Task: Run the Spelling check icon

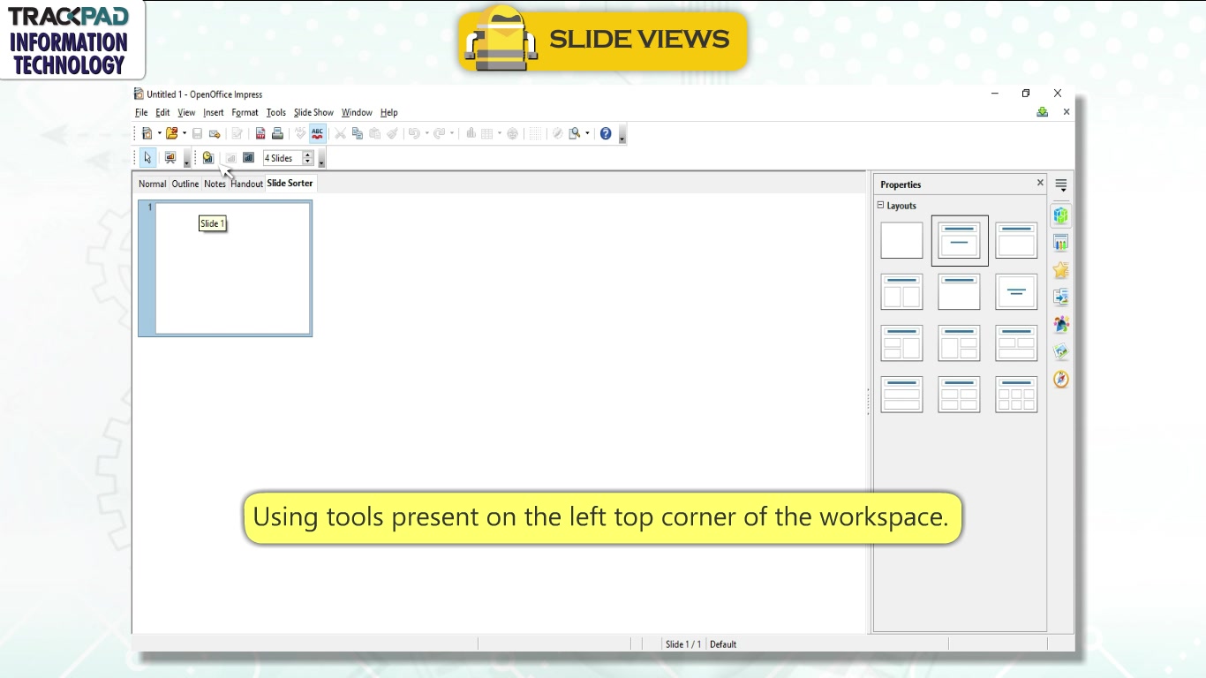Action: point(300,133)
